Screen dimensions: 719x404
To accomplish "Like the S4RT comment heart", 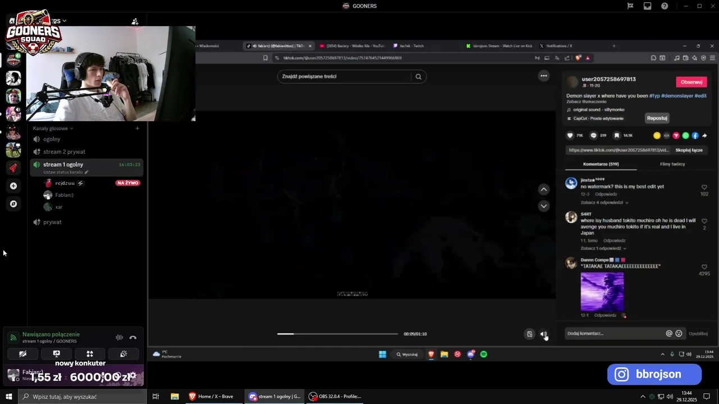I will [x=704, y=221].
